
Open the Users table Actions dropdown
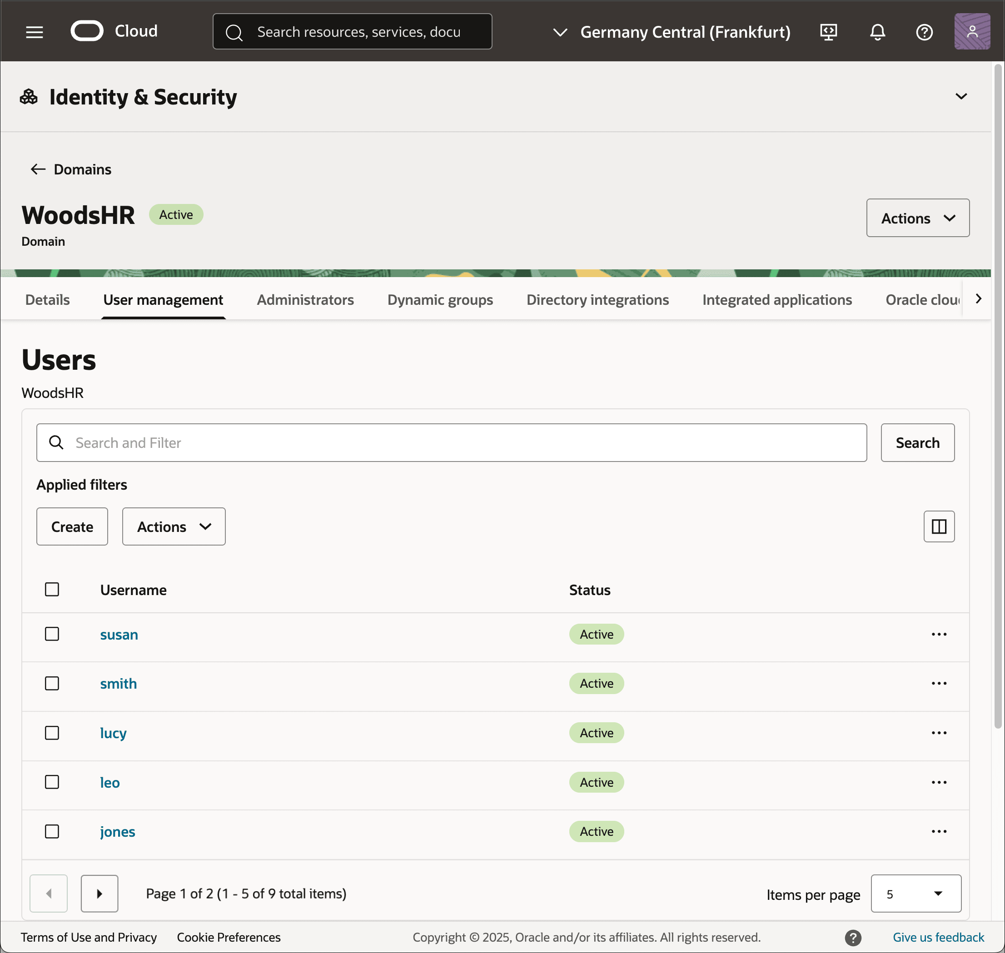click(174, 526)
